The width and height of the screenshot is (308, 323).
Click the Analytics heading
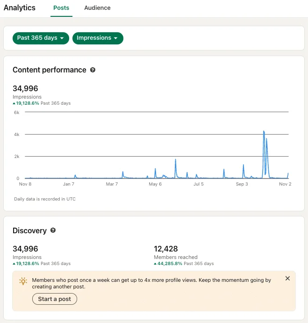(20, 7)
